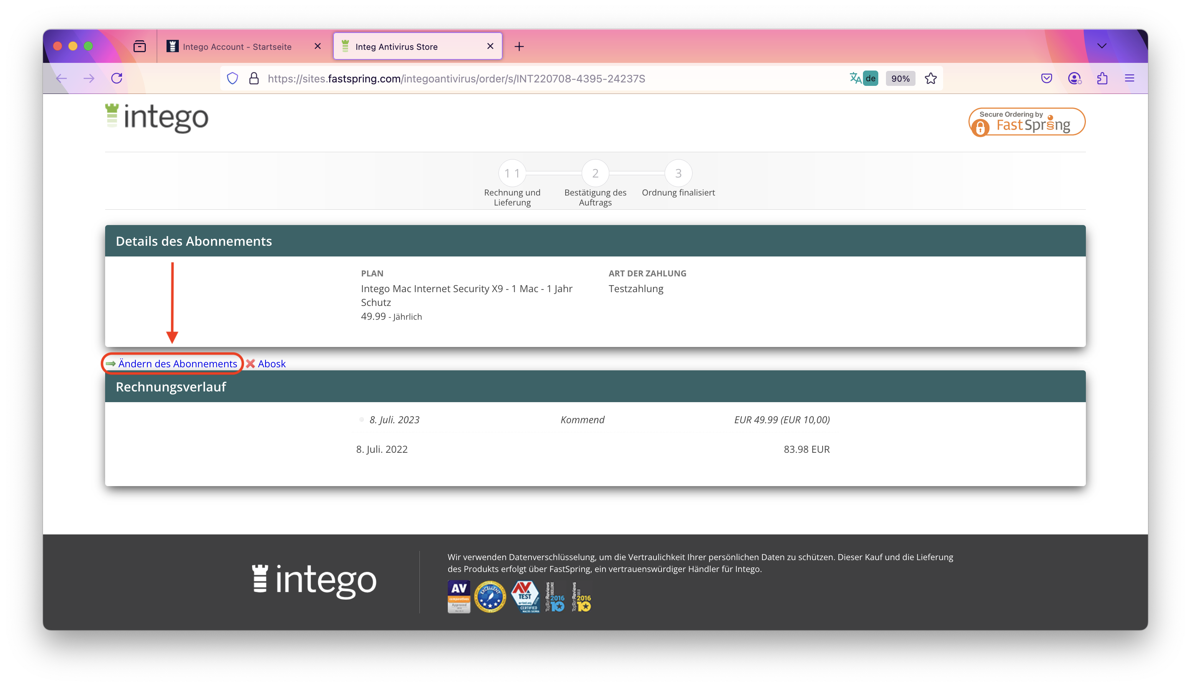Click the 83.98 EUR amount

807,449
